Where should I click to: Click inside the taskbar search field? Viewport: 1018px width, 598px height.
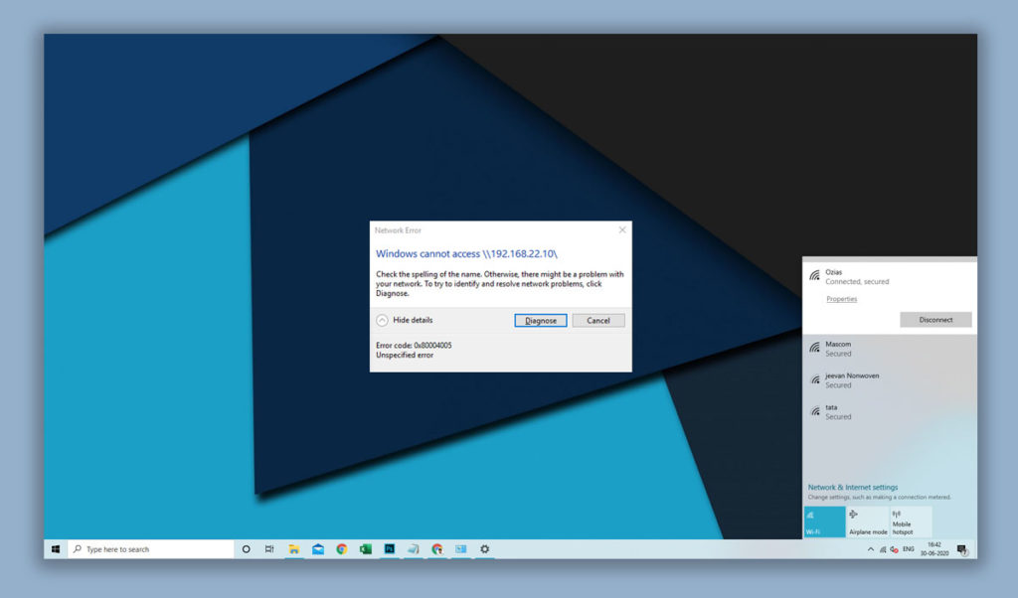point(149,548)
